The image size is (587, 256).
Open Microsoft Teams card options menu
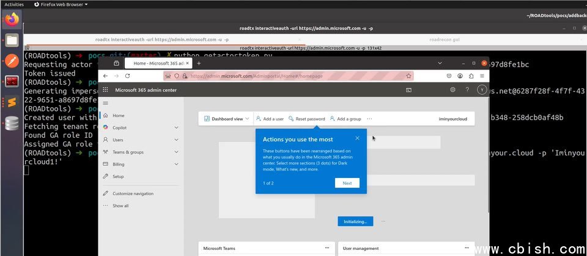click(x=327, y=248)
